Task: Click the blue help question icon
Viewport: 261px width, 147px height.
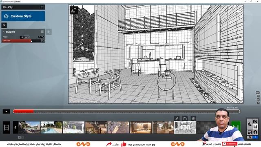Action: click(x=255, y=137)
